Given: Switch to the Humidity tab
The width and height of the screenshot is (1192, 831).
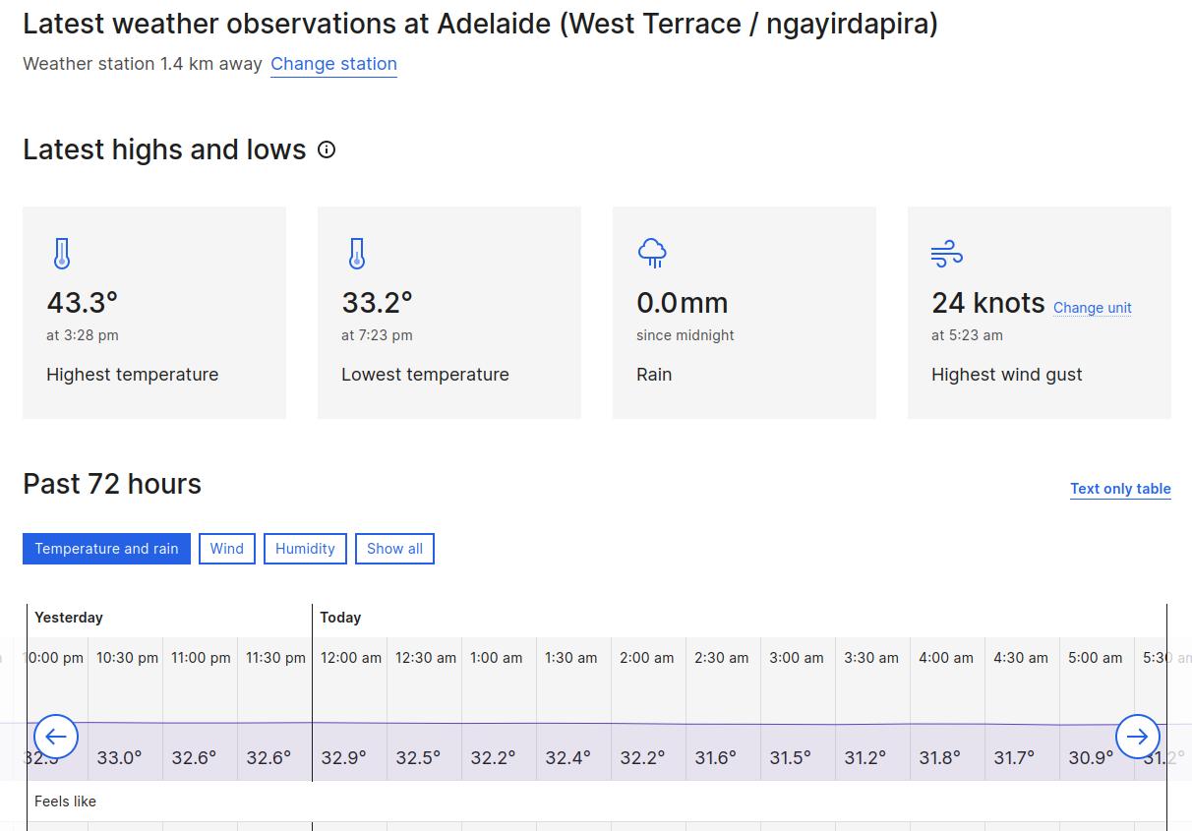Looking at the screenshot, I should [x=305, y=549].
